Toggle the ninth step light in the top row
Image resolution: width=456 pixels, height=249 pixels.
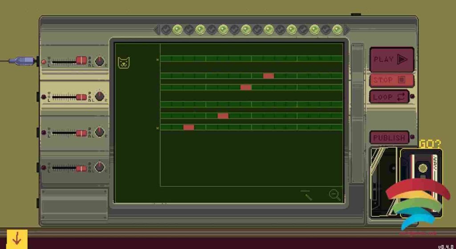[257, 30]
